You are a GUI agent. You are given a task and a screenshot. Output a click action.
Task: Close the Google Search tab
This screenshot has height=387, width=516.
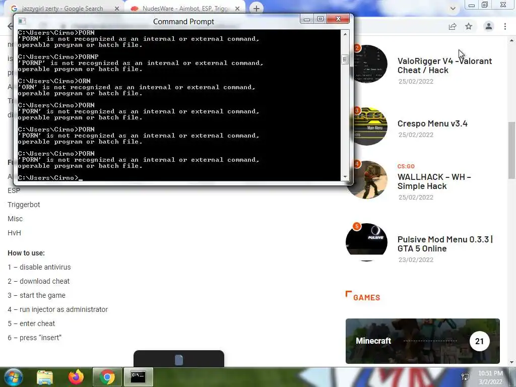pos(116,9)
